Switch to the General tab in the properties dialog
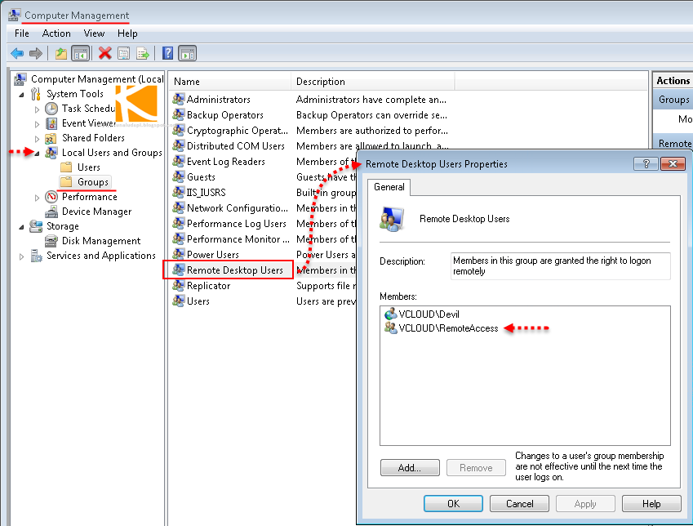The image size is (693, 526). click(389, 187)
